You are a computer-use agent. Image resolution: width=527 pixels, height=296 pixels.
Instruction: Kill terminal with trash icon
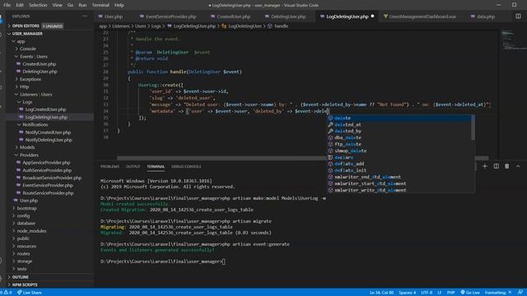click(507, 166)
